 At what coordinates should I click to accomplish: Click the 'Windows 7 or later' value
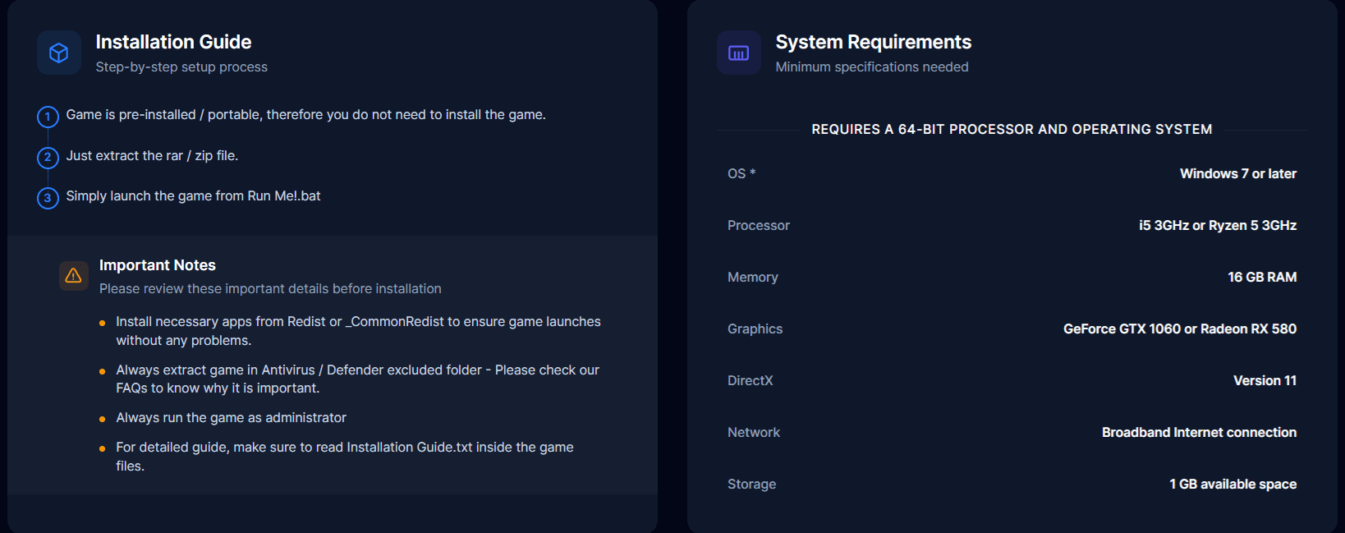pos(1238,174)
